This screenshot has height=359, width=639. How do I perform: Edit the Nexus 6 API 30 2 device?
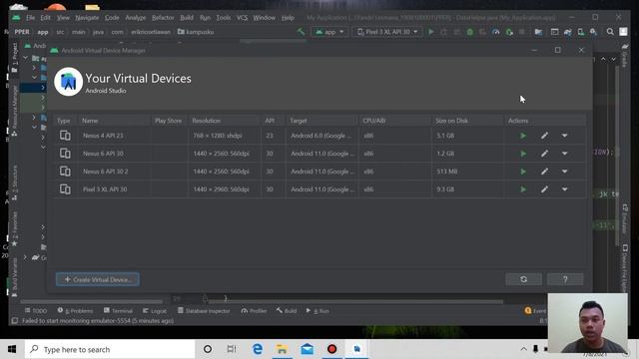pos(544,172)
